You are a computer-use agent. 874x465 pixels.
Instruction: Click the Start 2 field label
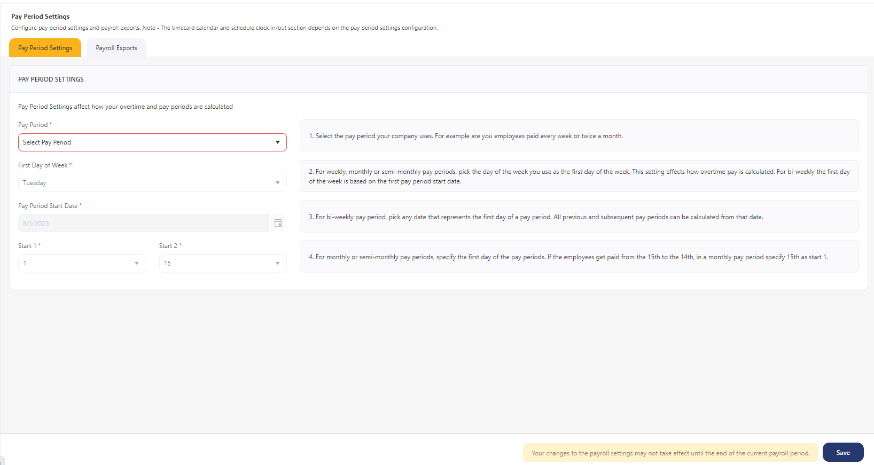[168, 246]
